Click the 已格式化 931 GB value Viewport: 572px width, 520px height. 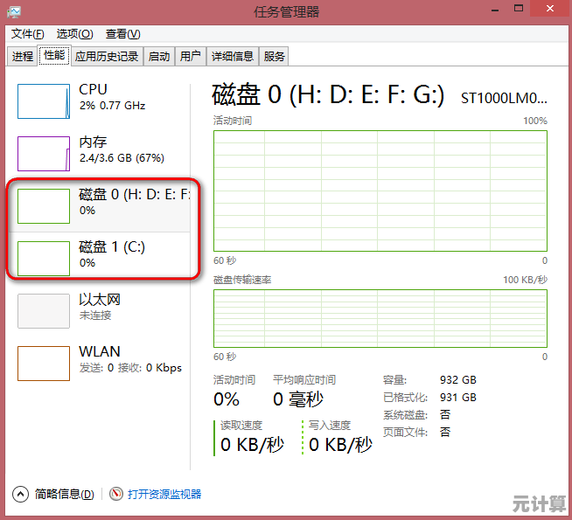click(x=457, y=397)
